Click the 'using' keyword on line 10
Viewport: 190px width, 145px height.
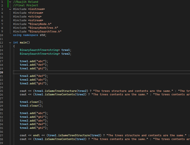pyautogui.click(x=17, y=35)
